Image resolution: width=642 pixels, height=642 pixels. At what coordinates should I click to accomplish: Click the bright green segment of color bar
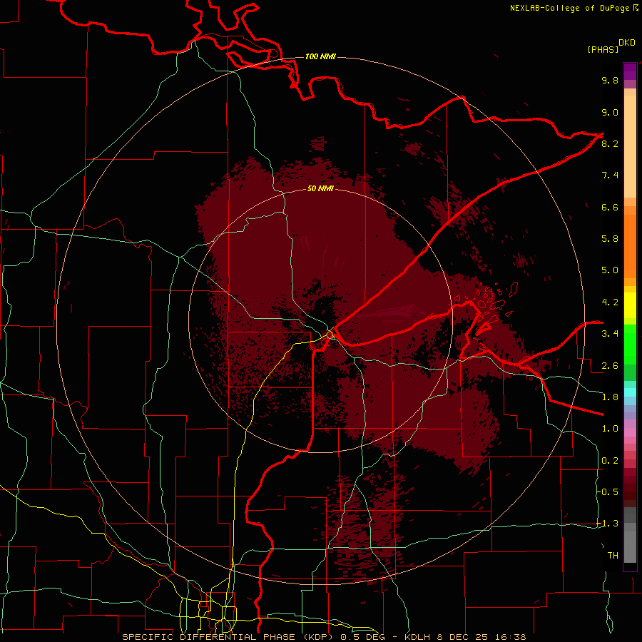click(x=630, y=344)
